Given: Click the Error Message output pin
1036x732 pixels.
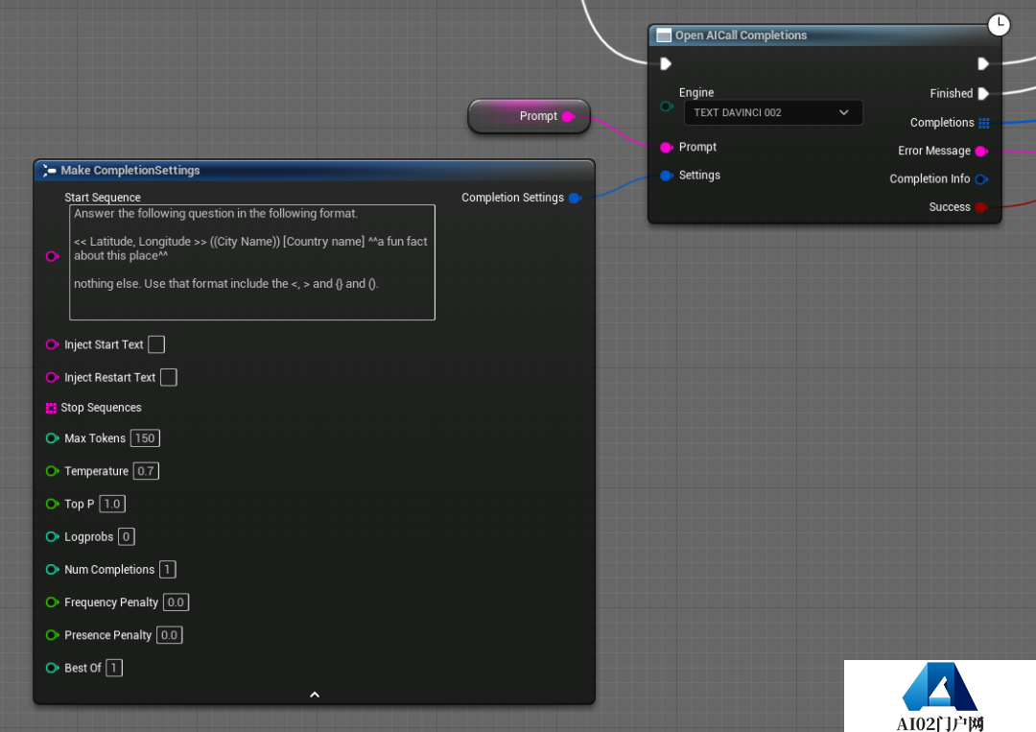Looking at the screenshot, I should coord(981,151).
